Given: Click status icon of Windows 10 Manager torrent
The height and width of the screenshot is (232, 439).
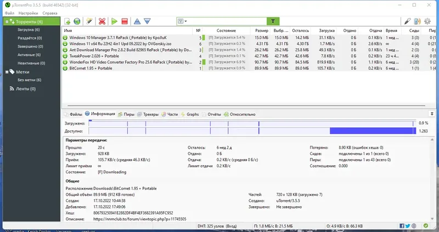Looking at the screenshot, I should (65, 37).
